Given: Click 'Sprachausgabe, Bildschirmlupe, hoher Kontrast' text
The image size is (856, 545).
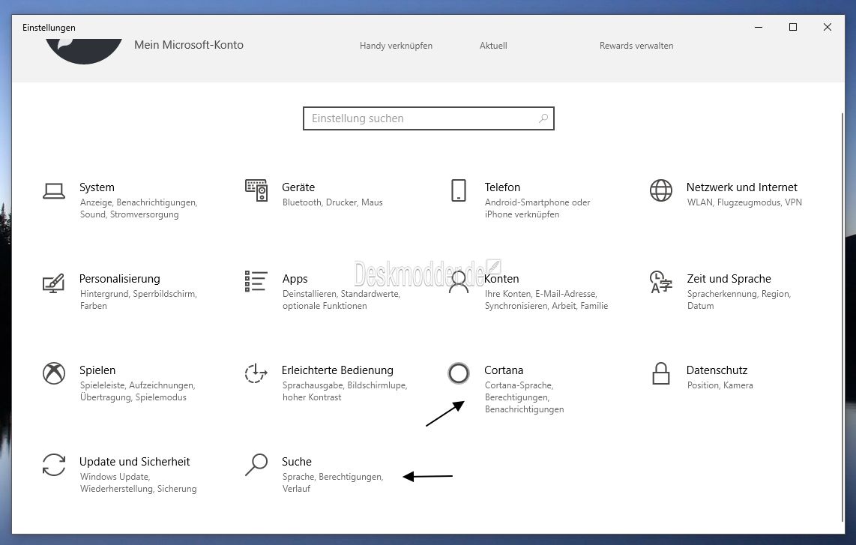Looking at the screenshot, I should pos(345,391).
